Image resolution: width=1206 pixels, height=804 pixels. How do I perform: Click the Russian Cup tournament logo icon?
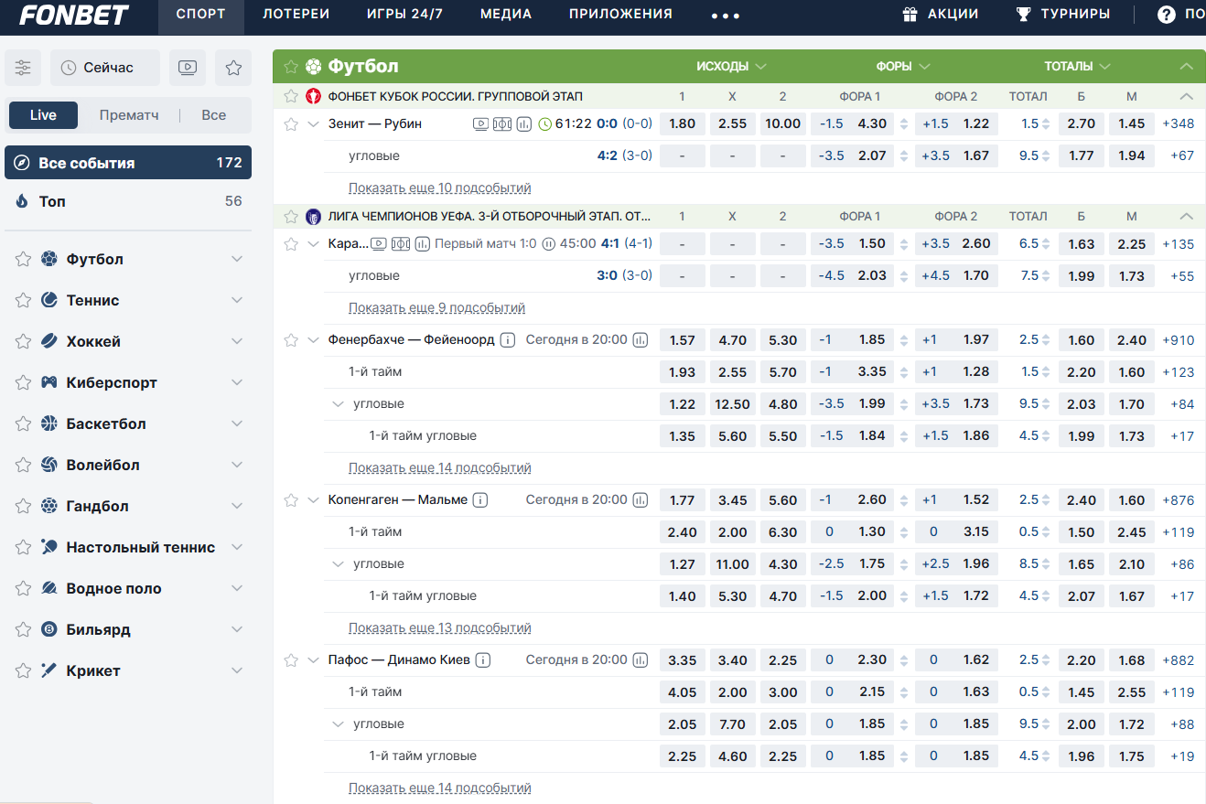(314, 96)
